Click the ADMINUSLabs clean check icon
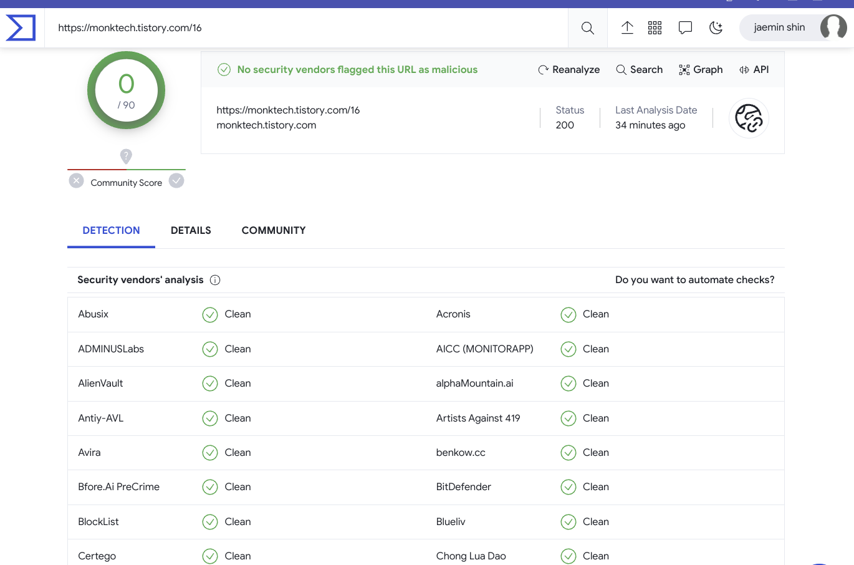The height and width of the screenshot is (565, 854). tap(210, 349)
